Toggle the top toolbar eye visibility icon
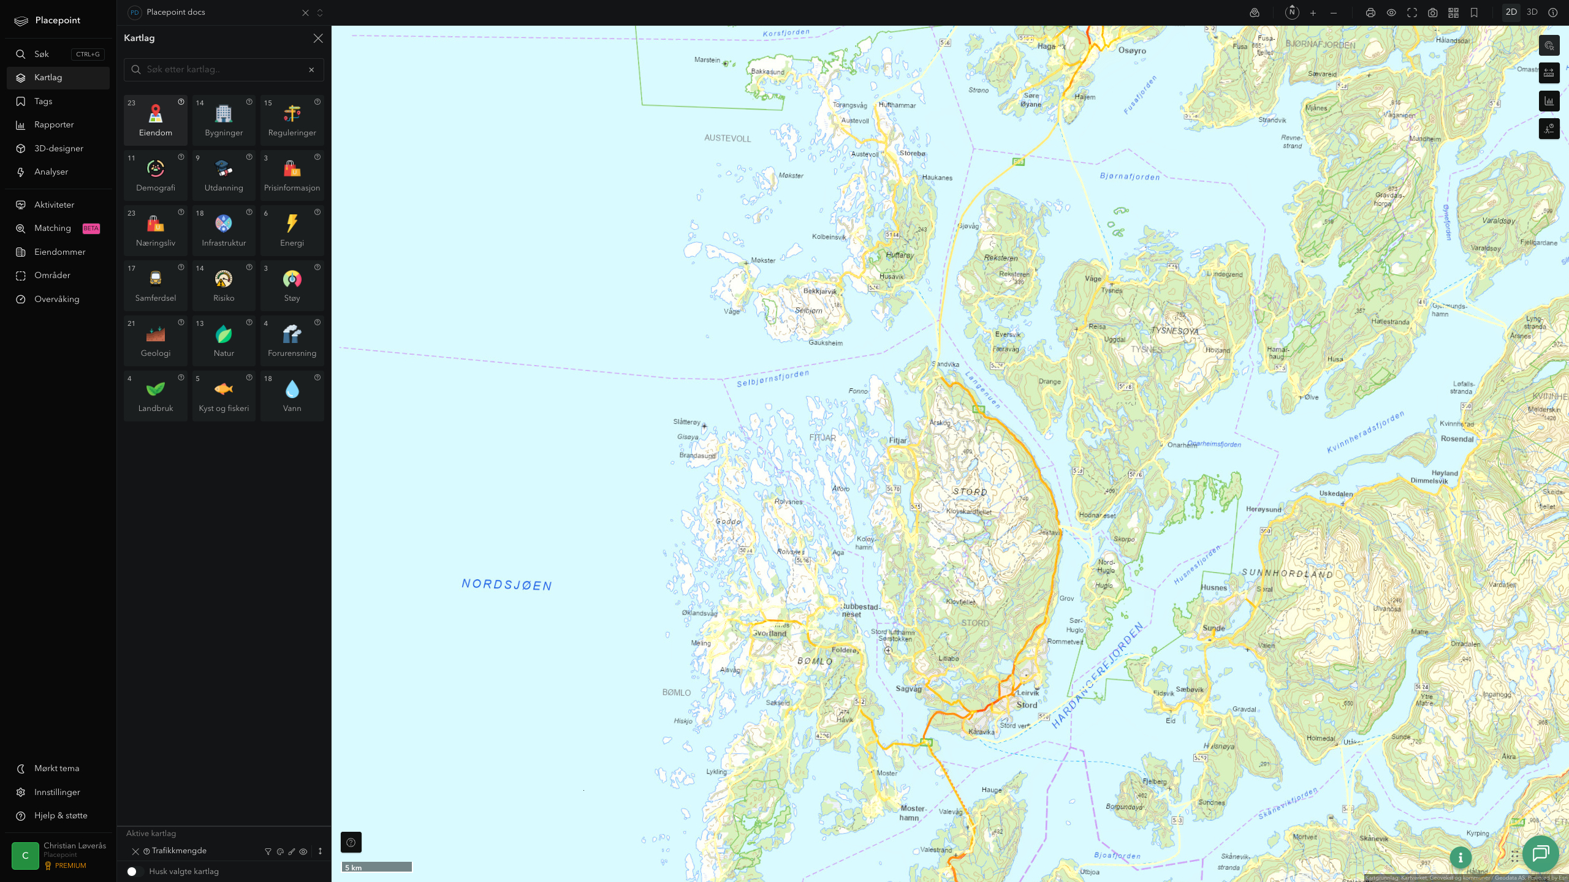Viewport: 1569px width, 882px height. pos(1391,12)
